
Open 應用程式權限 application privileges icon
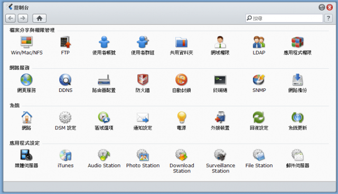pos(297,42)
